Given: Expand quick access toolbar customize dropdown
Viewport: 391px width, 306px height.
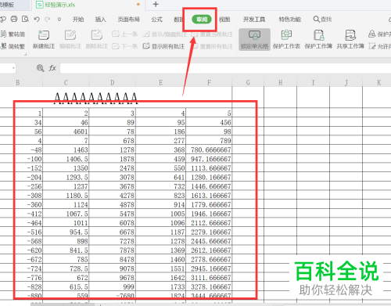Looking at the screenshot, I should click(x=59, y=20).
